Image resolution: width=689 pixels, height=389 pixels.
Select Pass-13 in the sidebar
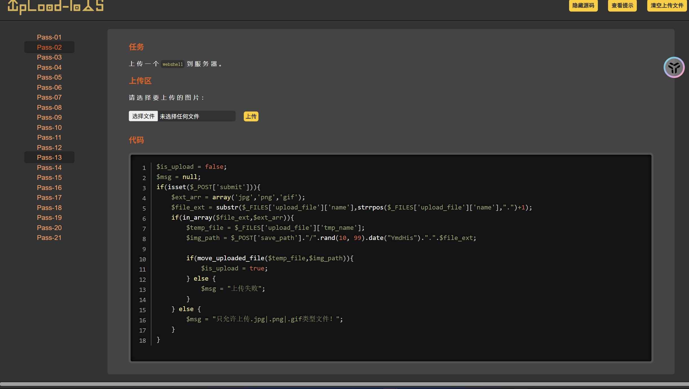tap(49, 158)
